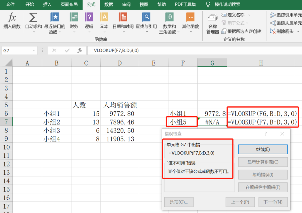Select header cell 人均销售额

pos(120,105)
